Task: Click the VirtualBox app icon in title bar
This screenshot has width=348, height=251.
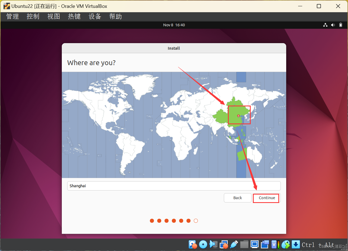Action: pyautogui.click(x=7, y=6)
